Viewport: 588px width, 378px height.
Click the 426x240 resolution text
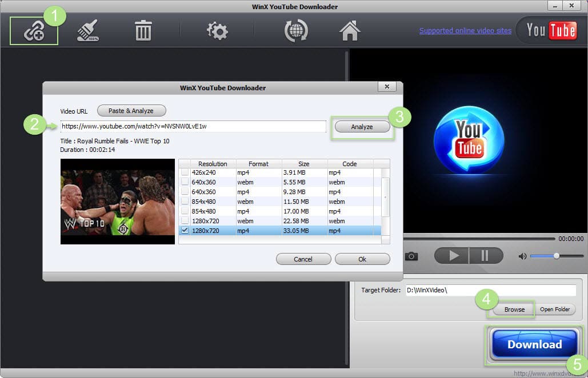point(203,172)
